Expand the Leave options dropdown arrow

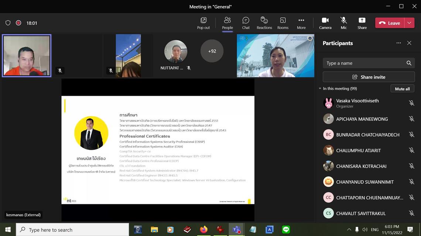(x=409, y=23)
